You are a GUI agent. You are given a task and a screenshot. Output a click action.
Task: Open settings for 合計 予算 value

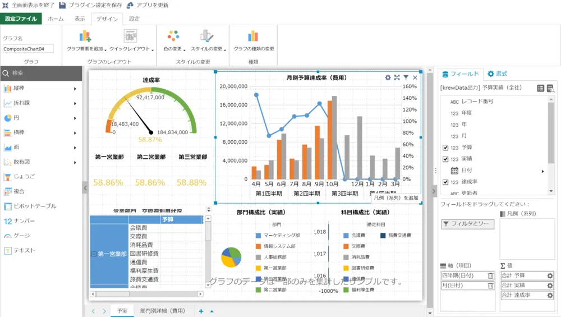[x=550, y=275]
